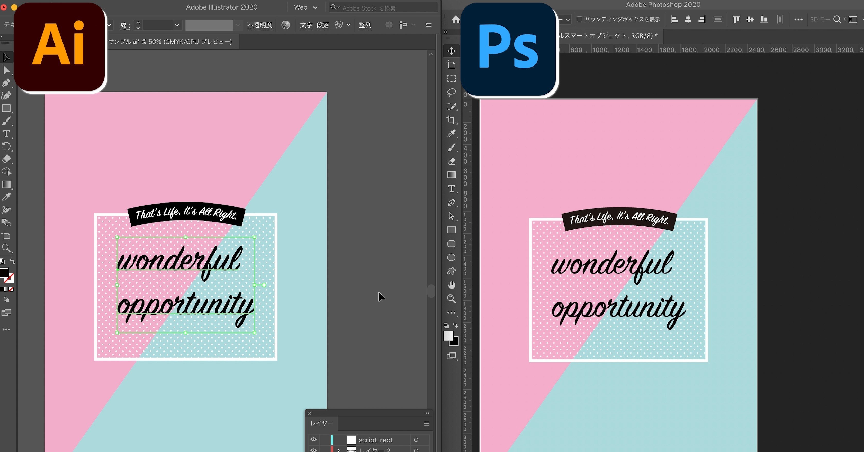Open the 段落 paragraph panel link
The width and height of the screenshot is (864, 452).
point(323,25)
